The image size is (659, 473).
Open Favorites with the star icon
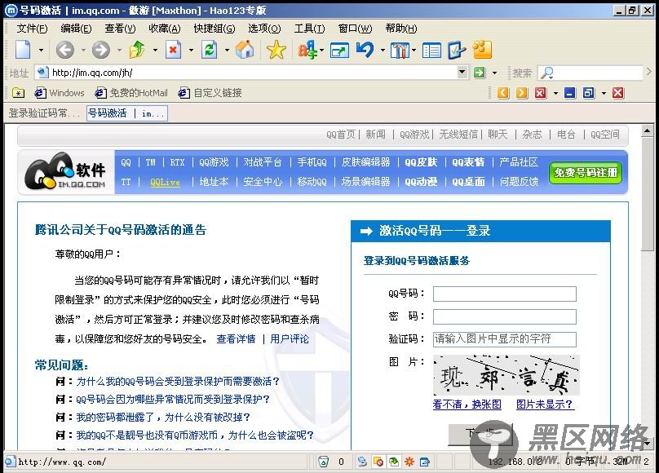click(276, 50)
